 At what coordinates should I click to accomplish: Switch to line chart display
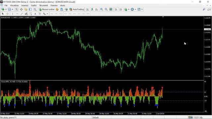(97, 9)
